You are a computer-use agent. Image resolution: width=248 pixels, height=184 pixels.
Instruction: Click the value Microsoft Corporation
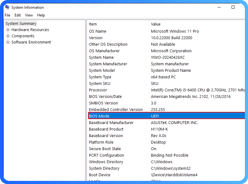point(171,51)
